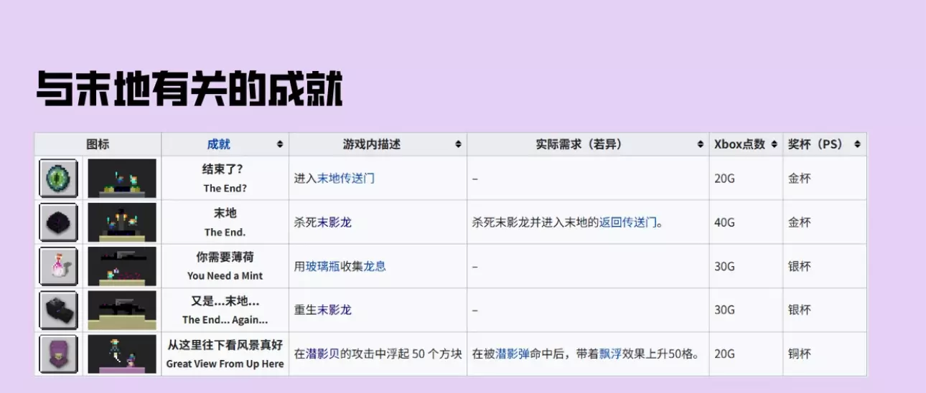Screen dimensions: 926x393
Task: Click the You Need a Mint title
Action: coord(225,276)
